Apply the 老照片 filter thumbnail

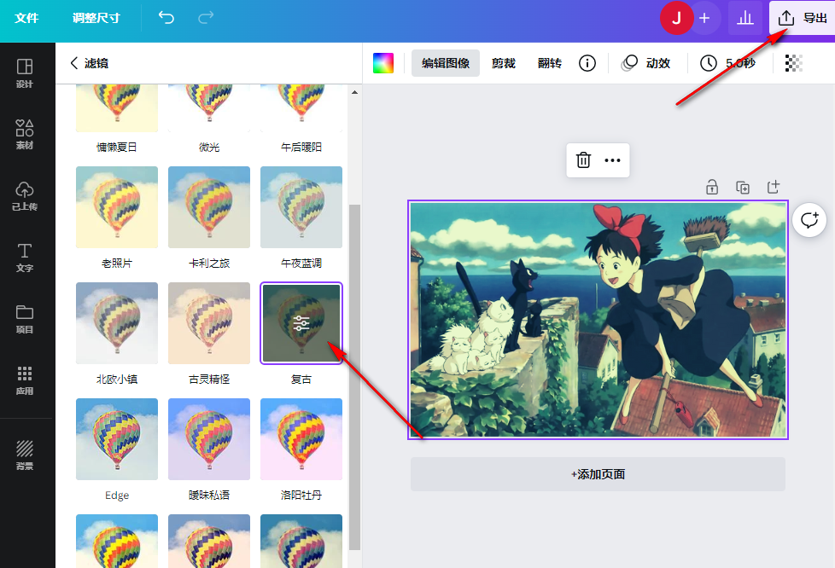coord(116,206)
